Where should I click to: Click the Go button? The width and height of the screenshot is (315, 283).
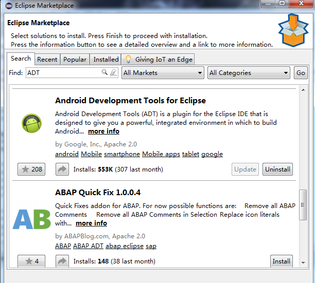[301, 73]
